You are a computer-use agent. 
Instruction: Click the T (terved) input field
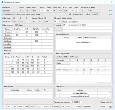[x=58, y=29]
